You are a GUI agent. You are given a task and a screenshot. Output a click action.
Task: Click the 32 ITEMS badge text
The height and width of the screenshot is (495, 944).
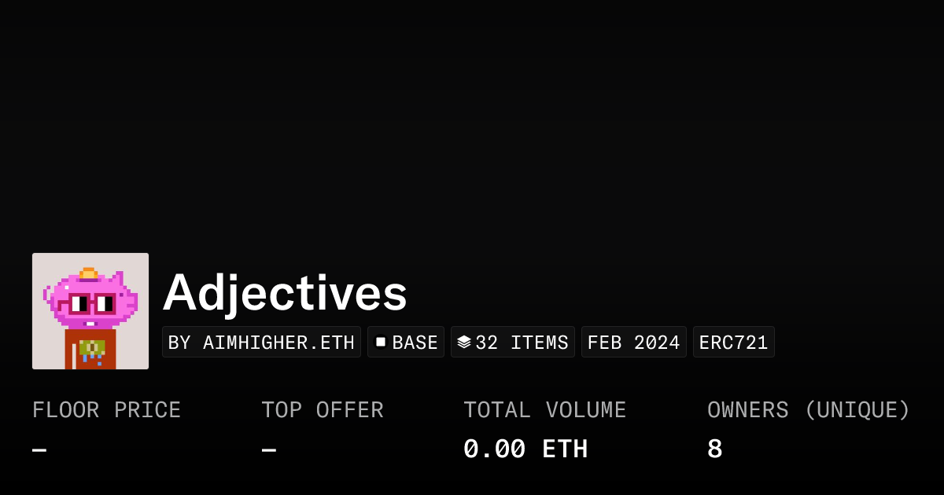522,343
